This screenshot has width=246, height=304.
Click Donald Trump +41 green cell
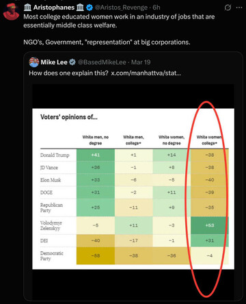point(96,155)
